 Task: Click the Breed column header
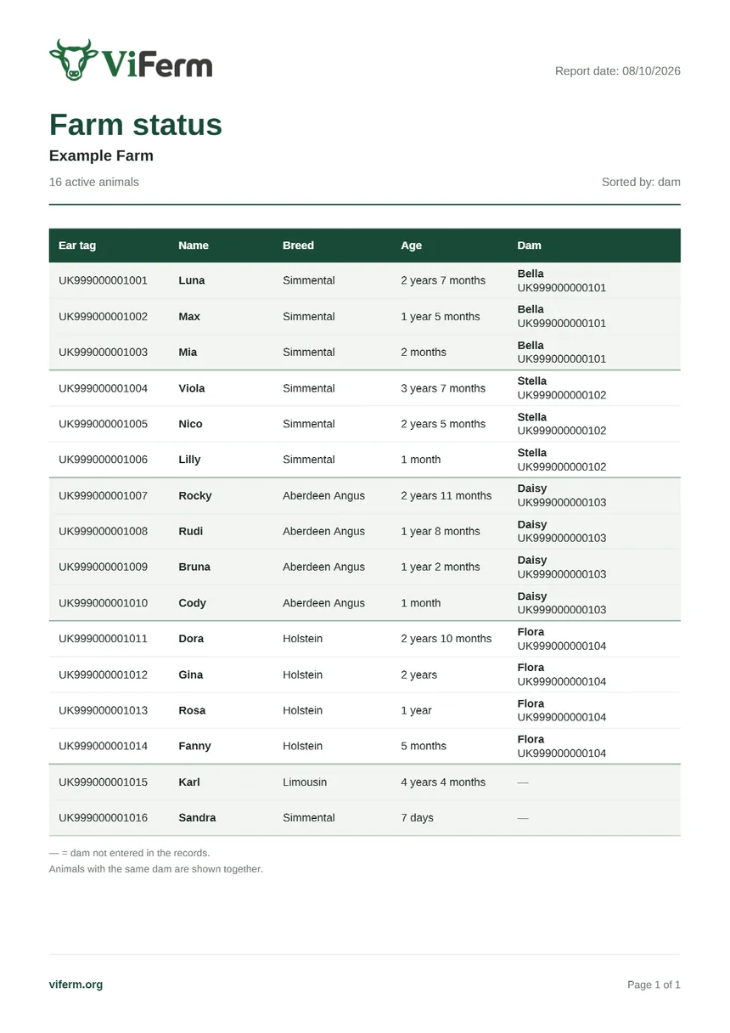(298, 246)
